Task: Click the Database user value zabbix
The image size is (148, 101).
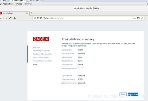Action: pyautogui.click(x=80, y=65)
